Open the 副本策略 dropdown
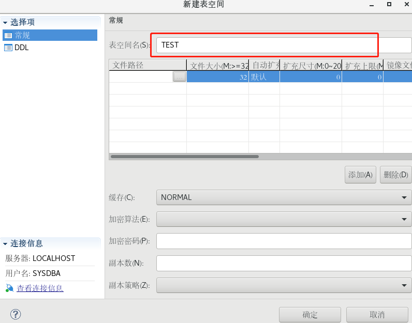 click(284, 285)
